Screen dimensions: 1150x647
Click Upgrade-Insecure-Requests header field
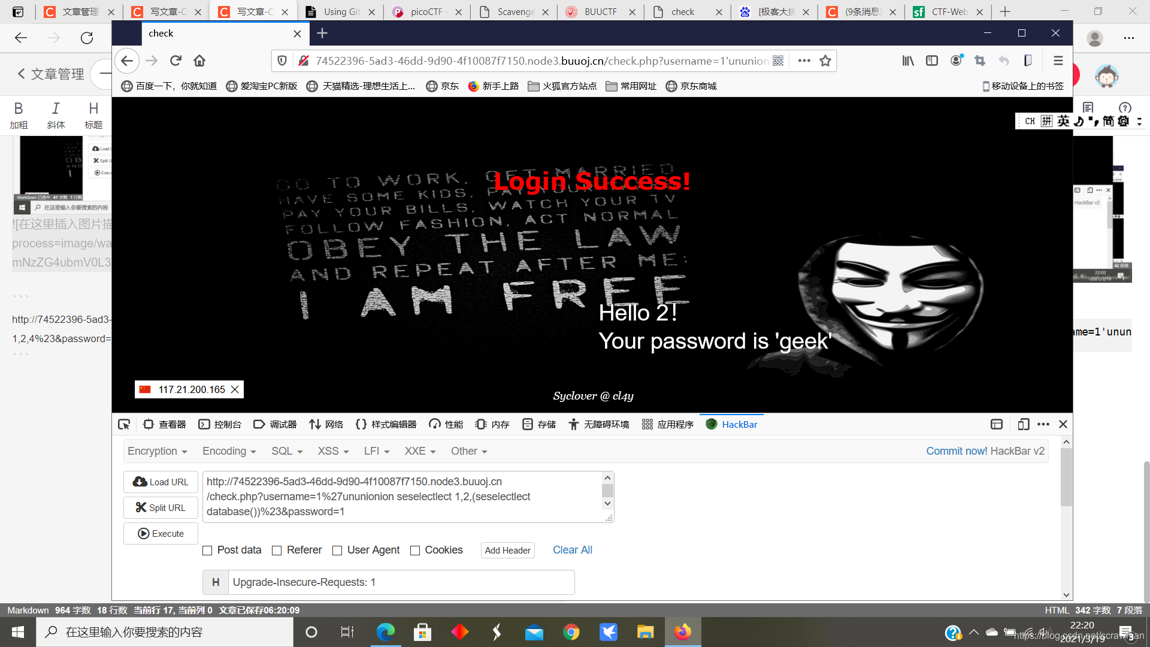(401, 582)
